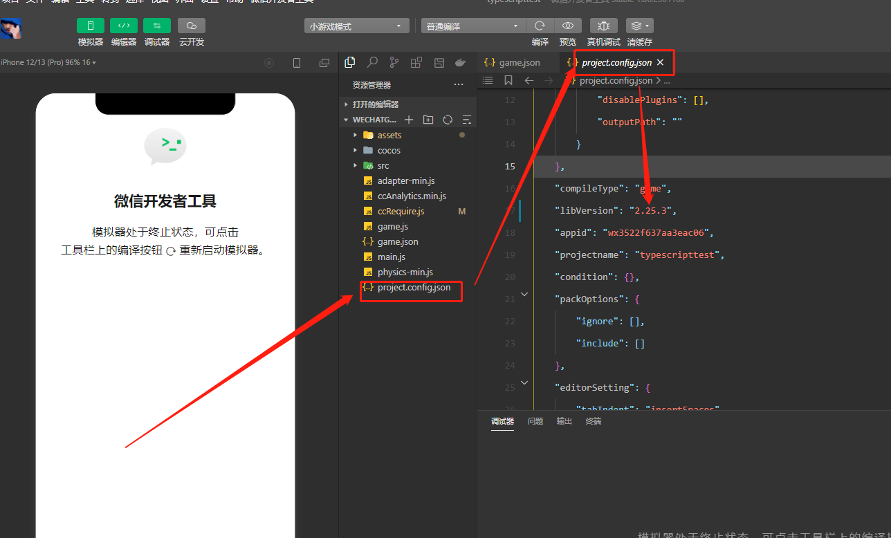The image size is (891, 538).
Task: Open ccAnalytics.min.js in the file tree
Action: (x=408, y=196)
